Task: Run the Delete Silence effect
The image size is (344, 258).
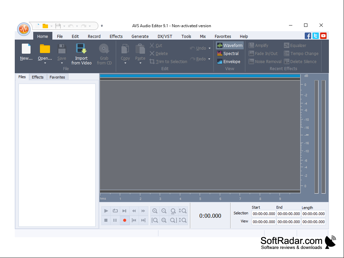Action: pos(300,62)
